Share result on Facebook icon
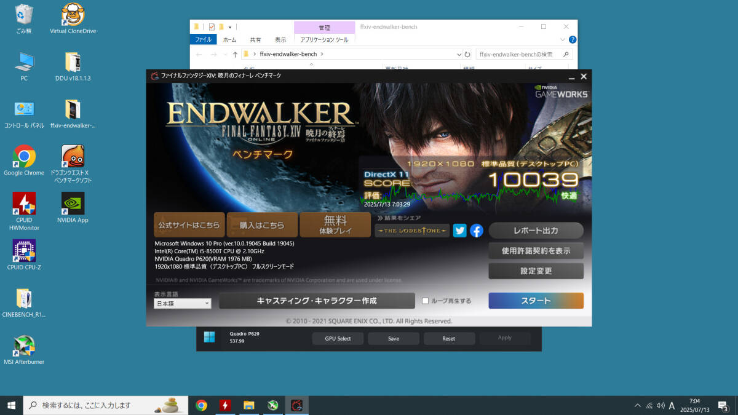The height and width of the screenshot is (415, 738). [477, 231]
